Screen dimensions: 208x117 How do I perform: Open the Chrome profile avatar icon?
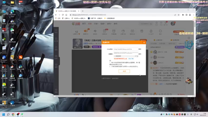click(x=190, y=15)
